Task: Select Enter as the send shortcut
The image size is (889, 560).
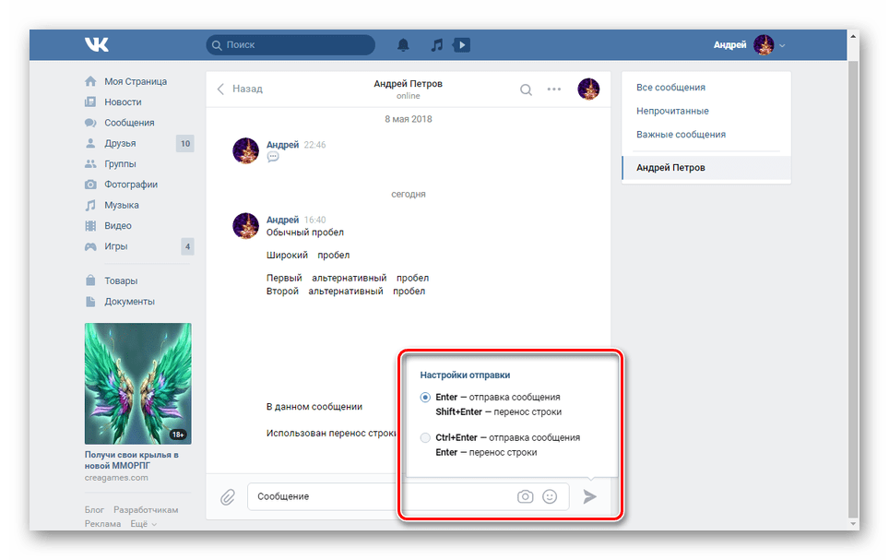Action: (x=424, y=397)
